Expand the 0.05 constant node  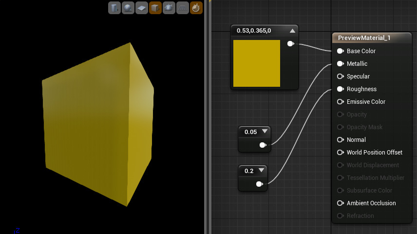pos(265,131)
